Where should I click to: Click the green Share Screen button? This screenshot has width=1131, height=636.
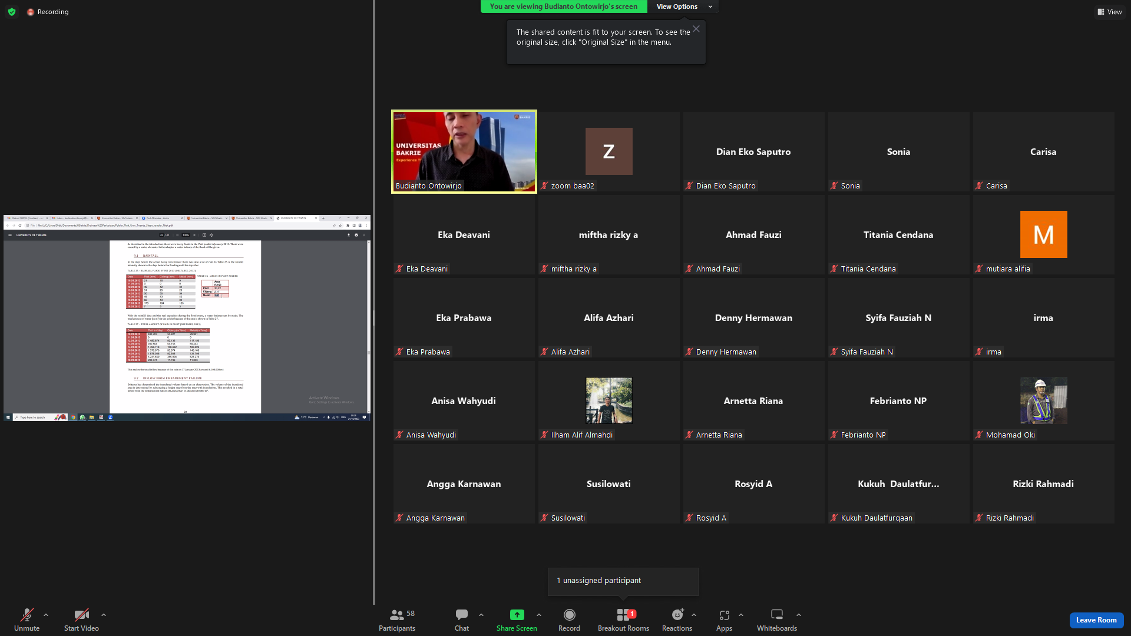pyautogui.click(x=517, y=620)
